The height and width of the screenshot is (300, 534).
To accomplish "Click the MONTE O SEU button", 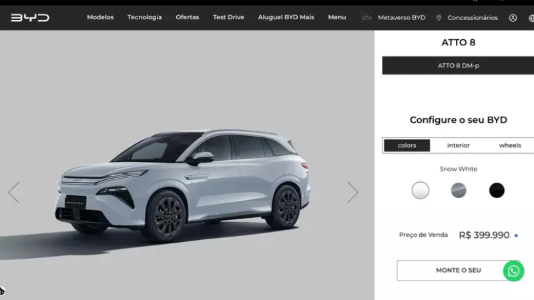I will [x=459, y=271].
